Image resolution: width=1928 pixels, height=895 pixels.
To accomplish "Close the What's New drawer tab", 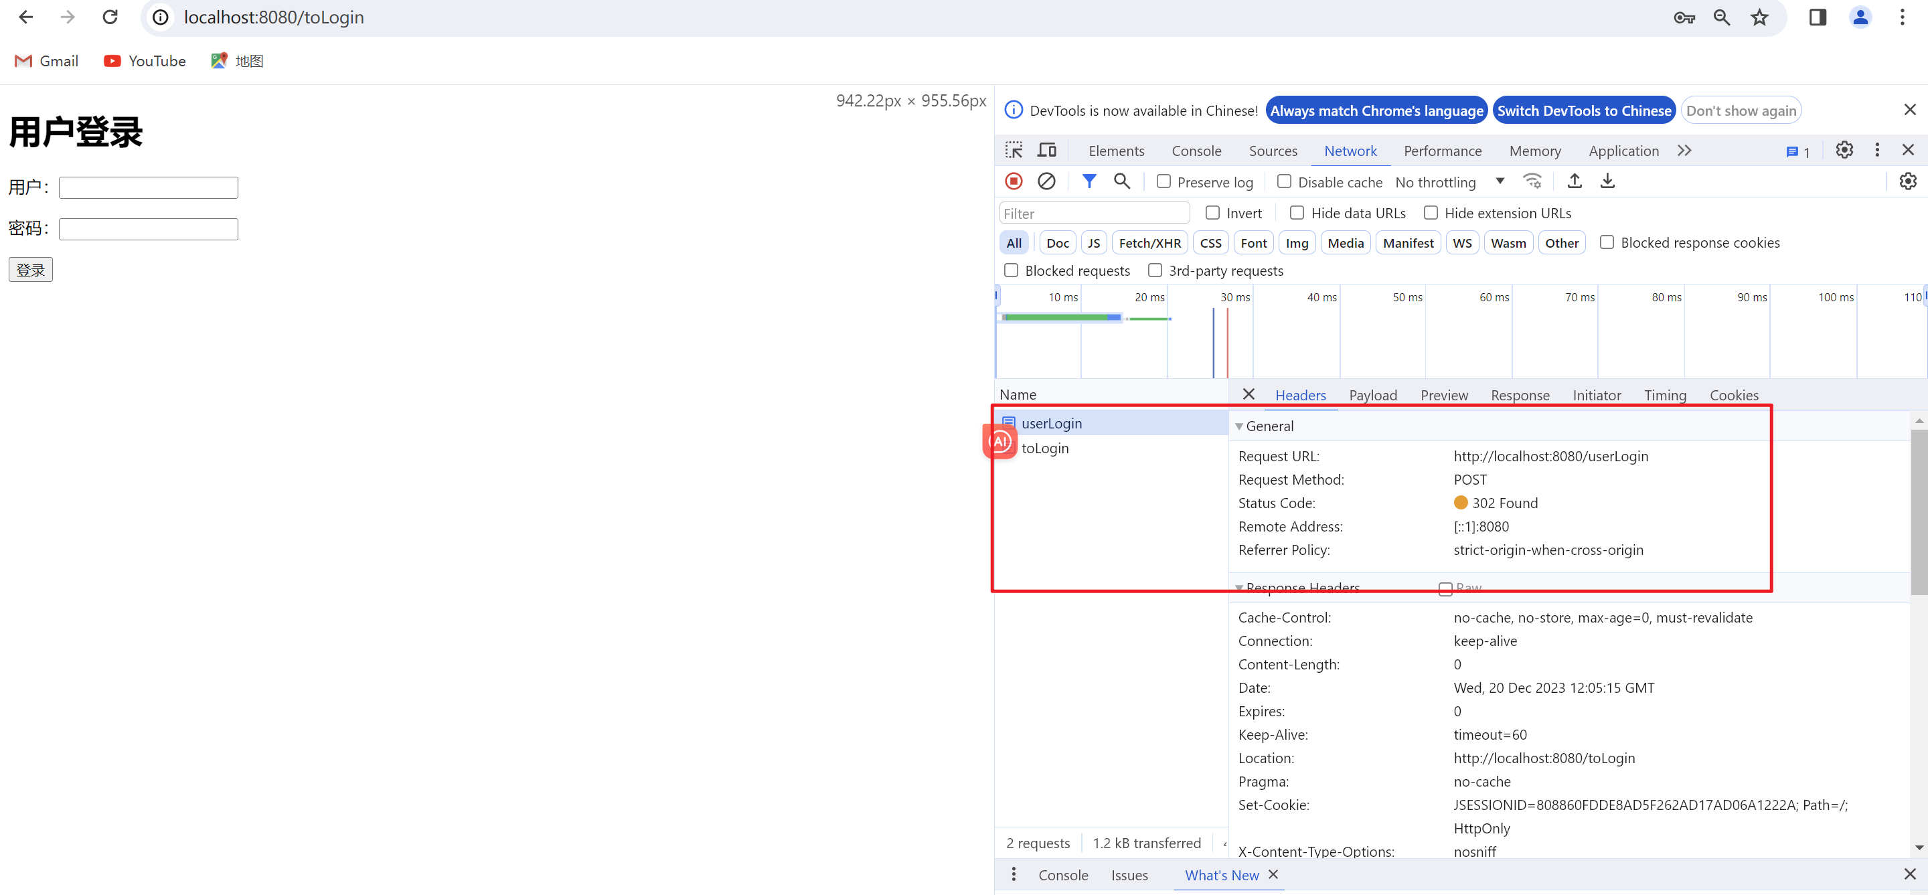I will coord(1273,874).
